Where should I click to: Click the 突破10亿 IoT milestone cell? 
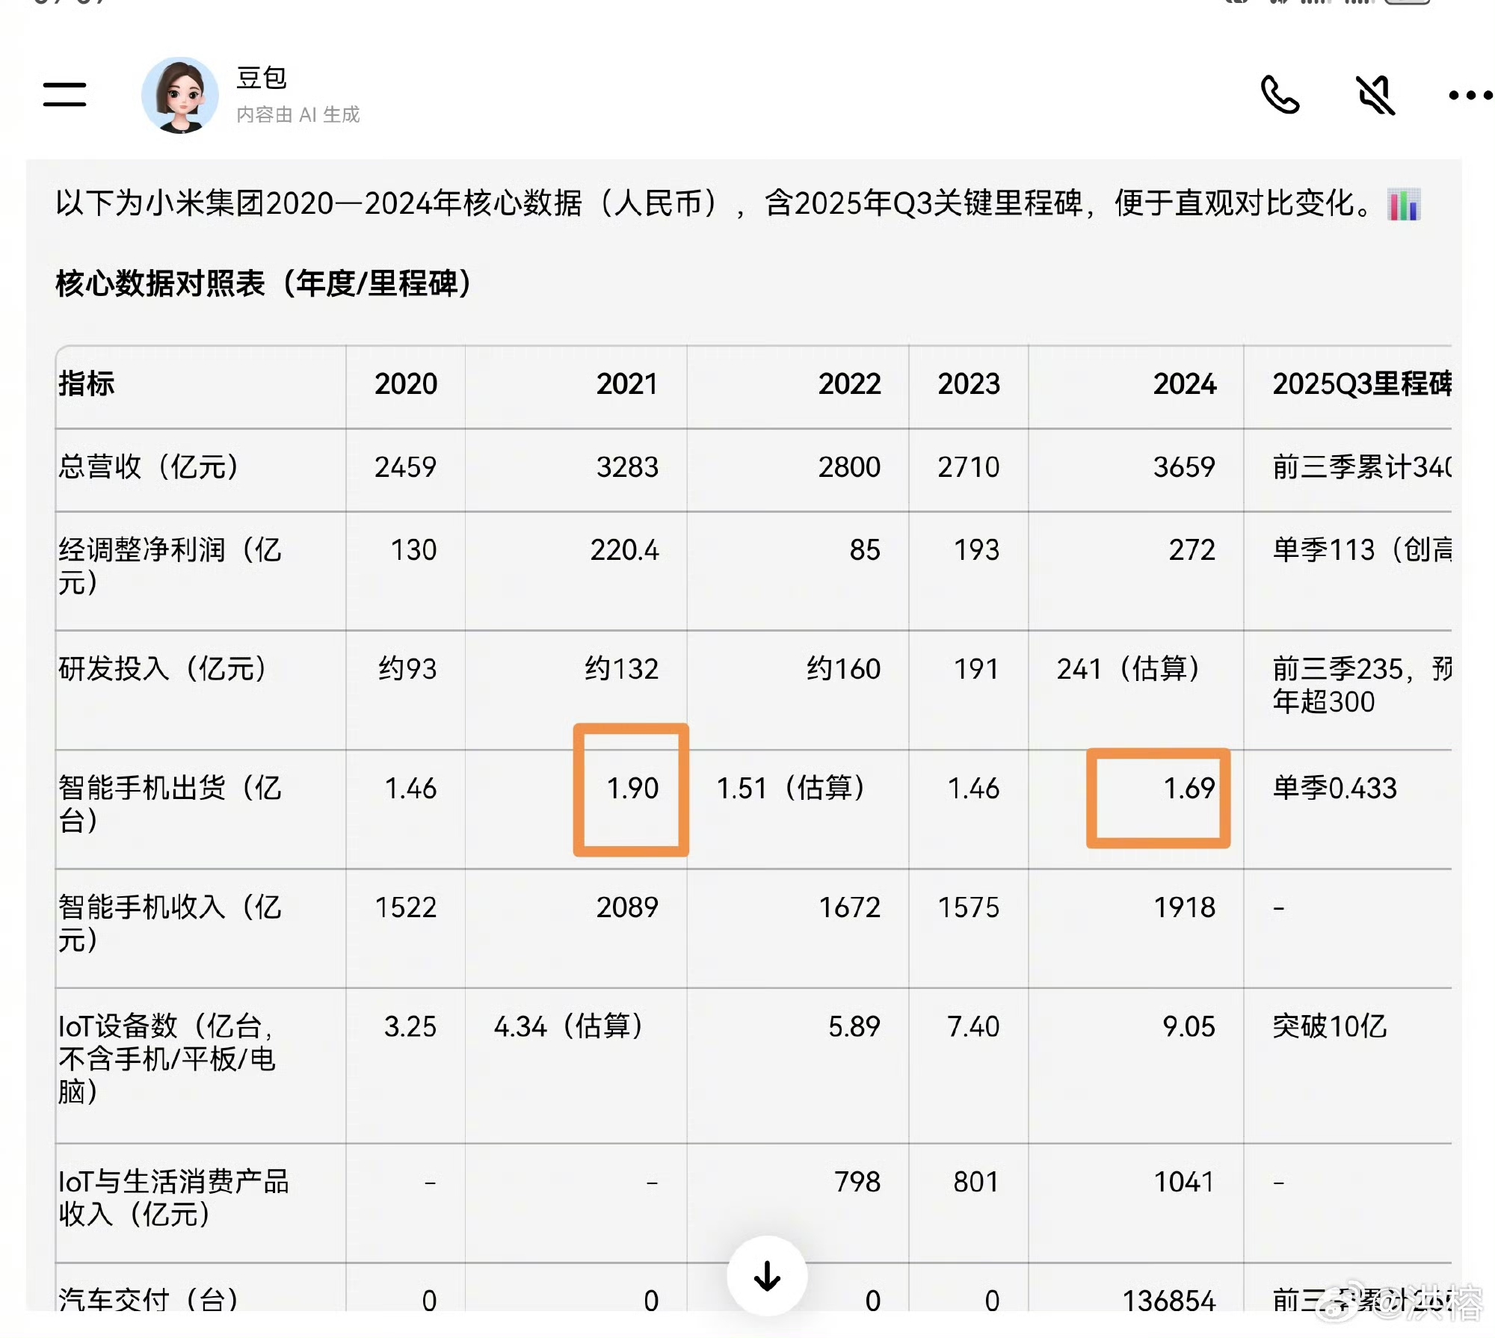[x=1329, y=1026]
